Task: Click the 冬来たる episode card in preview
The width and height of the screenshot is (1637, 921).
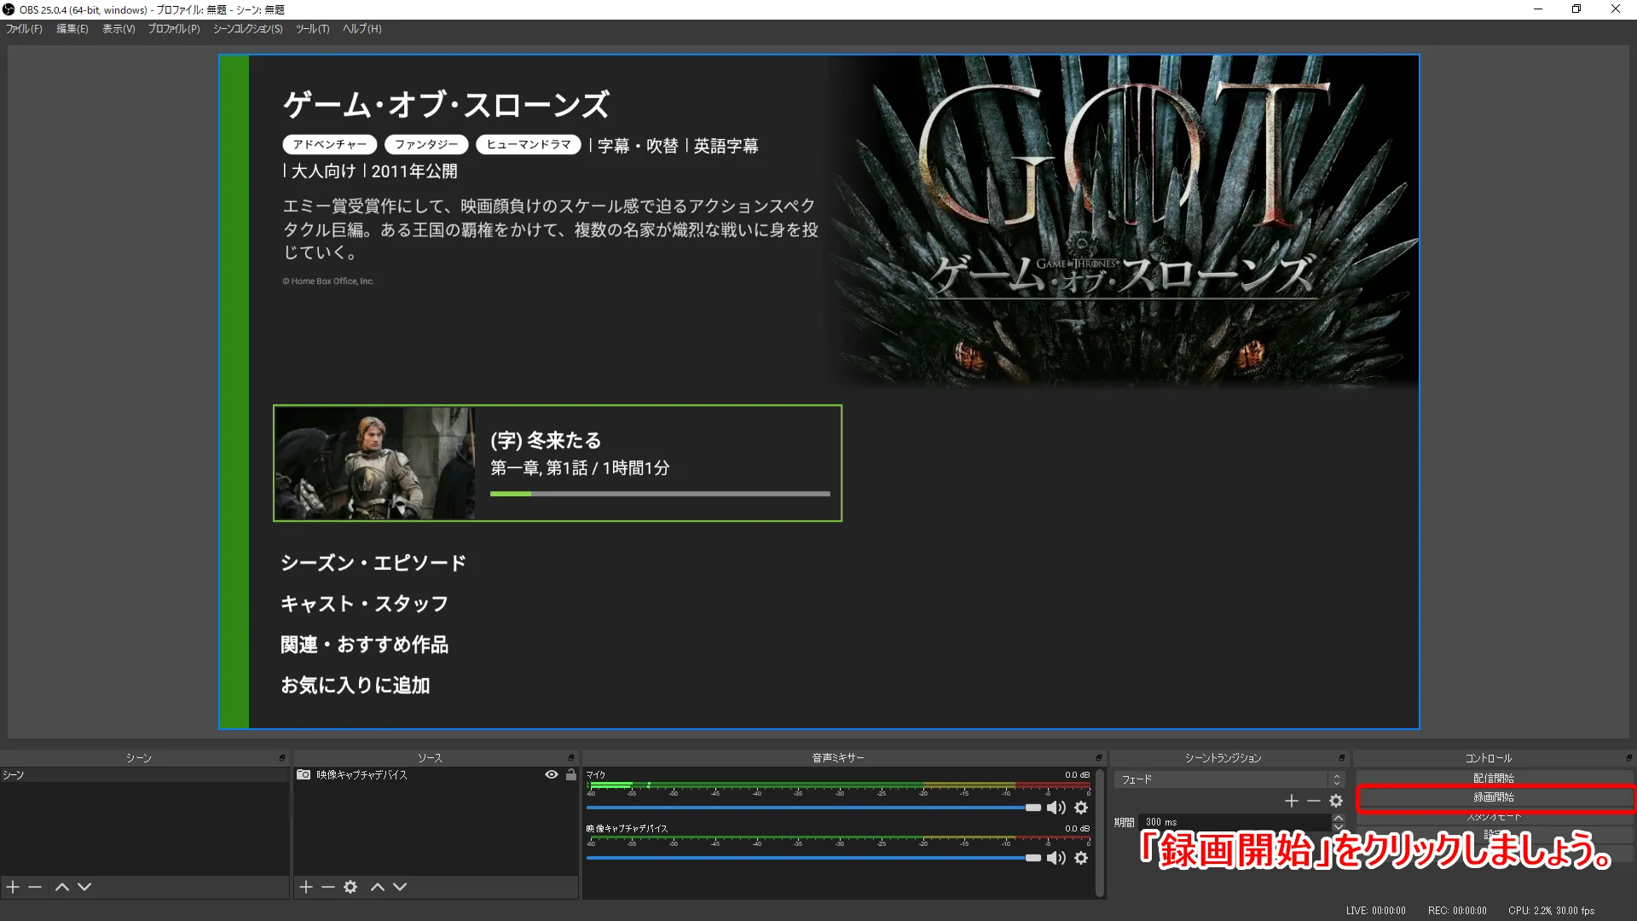Action: click(x=558, y=463)
